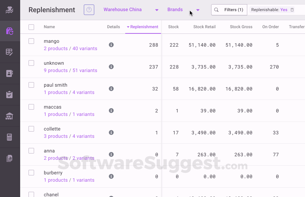
Task: Click the help question mark icon
Action: point(89,10)
